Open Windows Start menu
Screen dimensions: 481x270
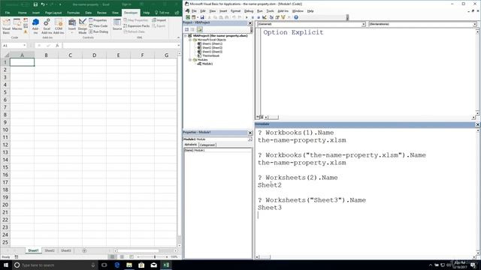6,265
